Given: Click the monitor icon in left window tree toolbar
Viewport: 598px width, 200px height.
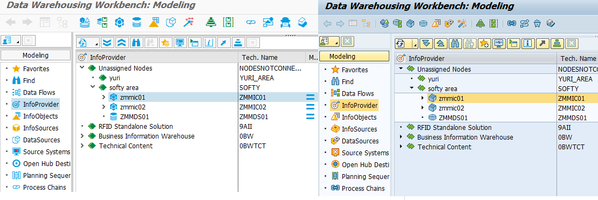Looking at the screenshot, I should pos(179,43).
